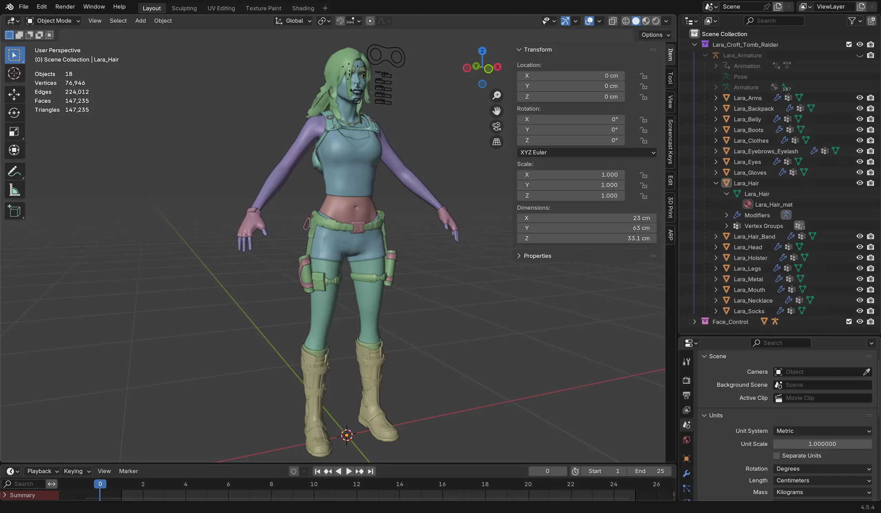Viewport: 881px width, 513px height.
Task: Open the timeline Marker menu
Action: click(x=128, y=471)
